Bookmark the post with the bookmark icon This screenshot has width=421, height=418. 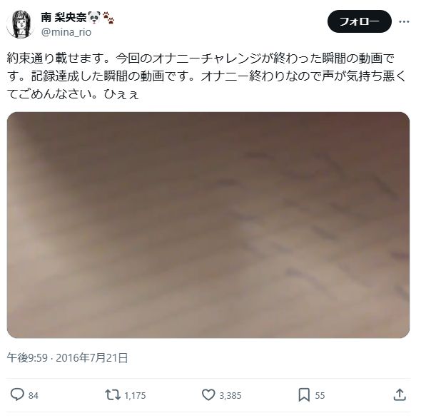click(x=304, y=395)
